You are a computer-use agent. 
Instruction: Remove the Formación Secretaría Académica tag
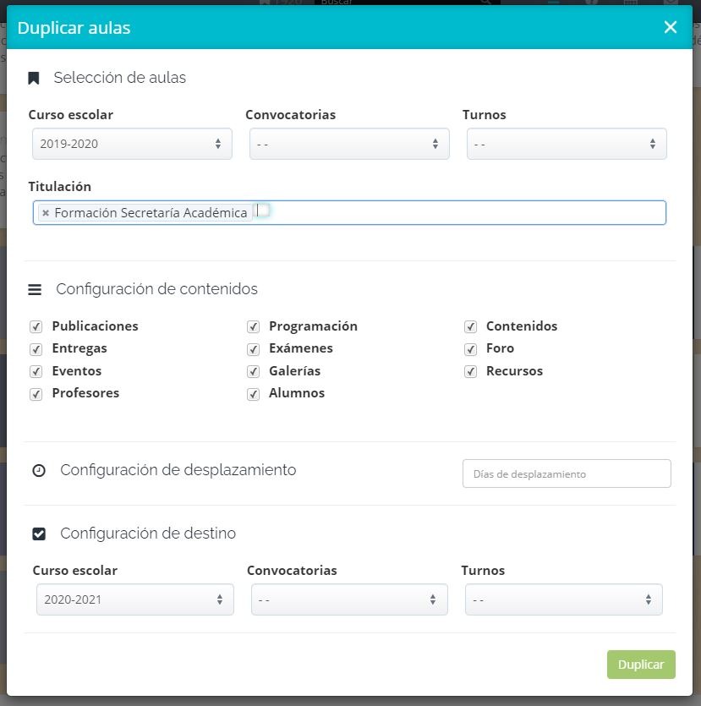pyautogui.click(x=46, y=213)
